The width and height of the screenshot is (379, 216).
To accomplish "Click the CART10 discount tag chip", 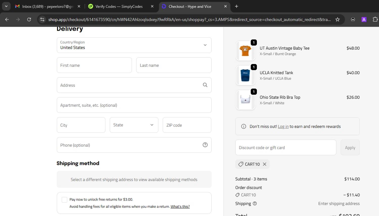I will tap(252, 164).
